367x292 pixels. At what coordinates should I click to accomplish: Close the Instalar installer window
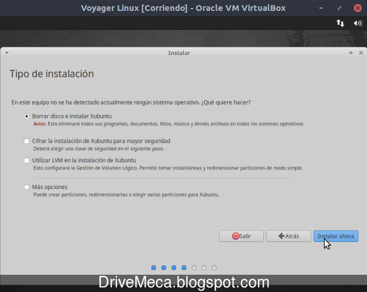361,53
